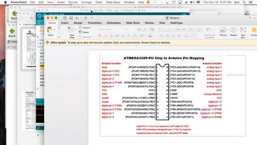Click the Wi-Fi icon in the menu bar
The height and width of the screenshot is (145, 257).
pyautogui.click(x=173, y=2)
